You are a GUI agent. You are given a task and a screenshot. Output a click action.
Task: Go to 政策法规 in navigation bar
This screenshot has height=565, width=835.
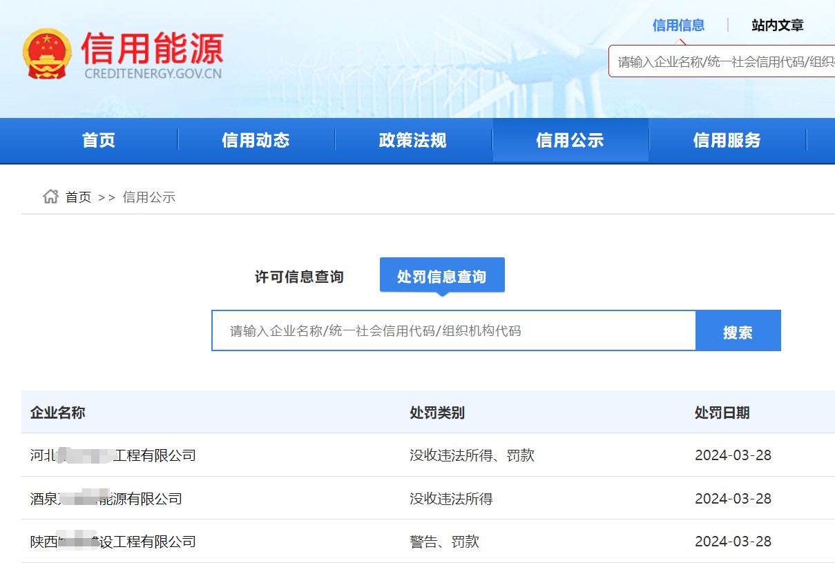click(412, 141)
